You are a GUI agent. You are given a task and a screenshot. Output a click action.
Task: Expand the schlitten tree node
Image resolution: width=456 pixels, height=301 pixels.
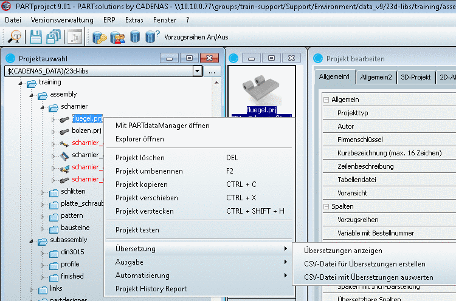(43, 192)
